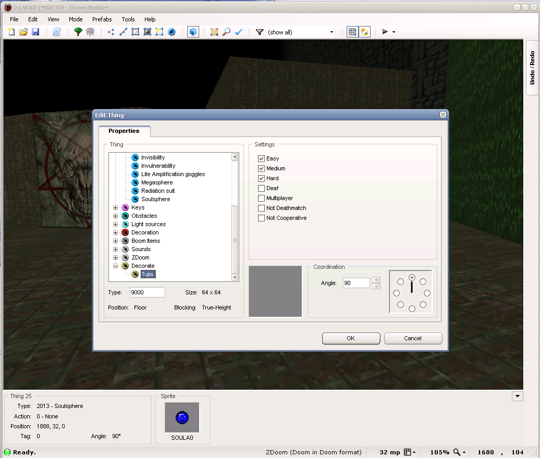
Task: Click the SOULA0 sprite thumbnail
Action: coord(182,418)
